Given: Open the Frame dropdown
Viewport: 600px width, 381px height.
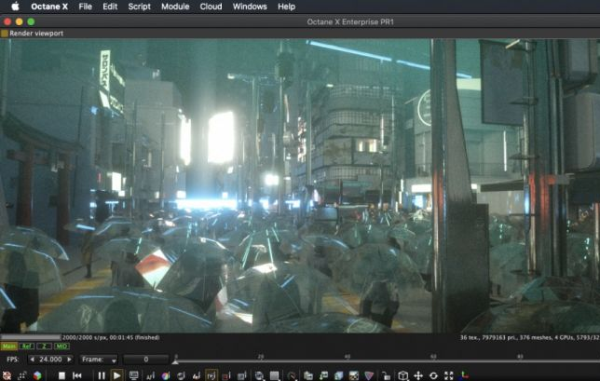Looking at the screenshot, I should tap(99, 360).
